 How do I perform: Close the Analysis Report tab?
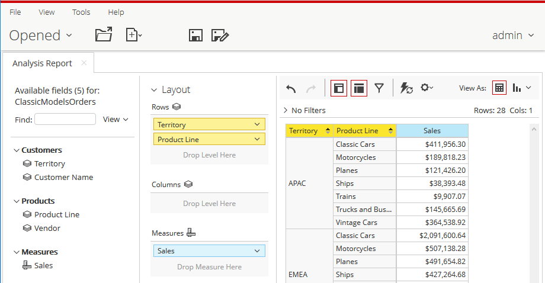[x=84, y=63]
